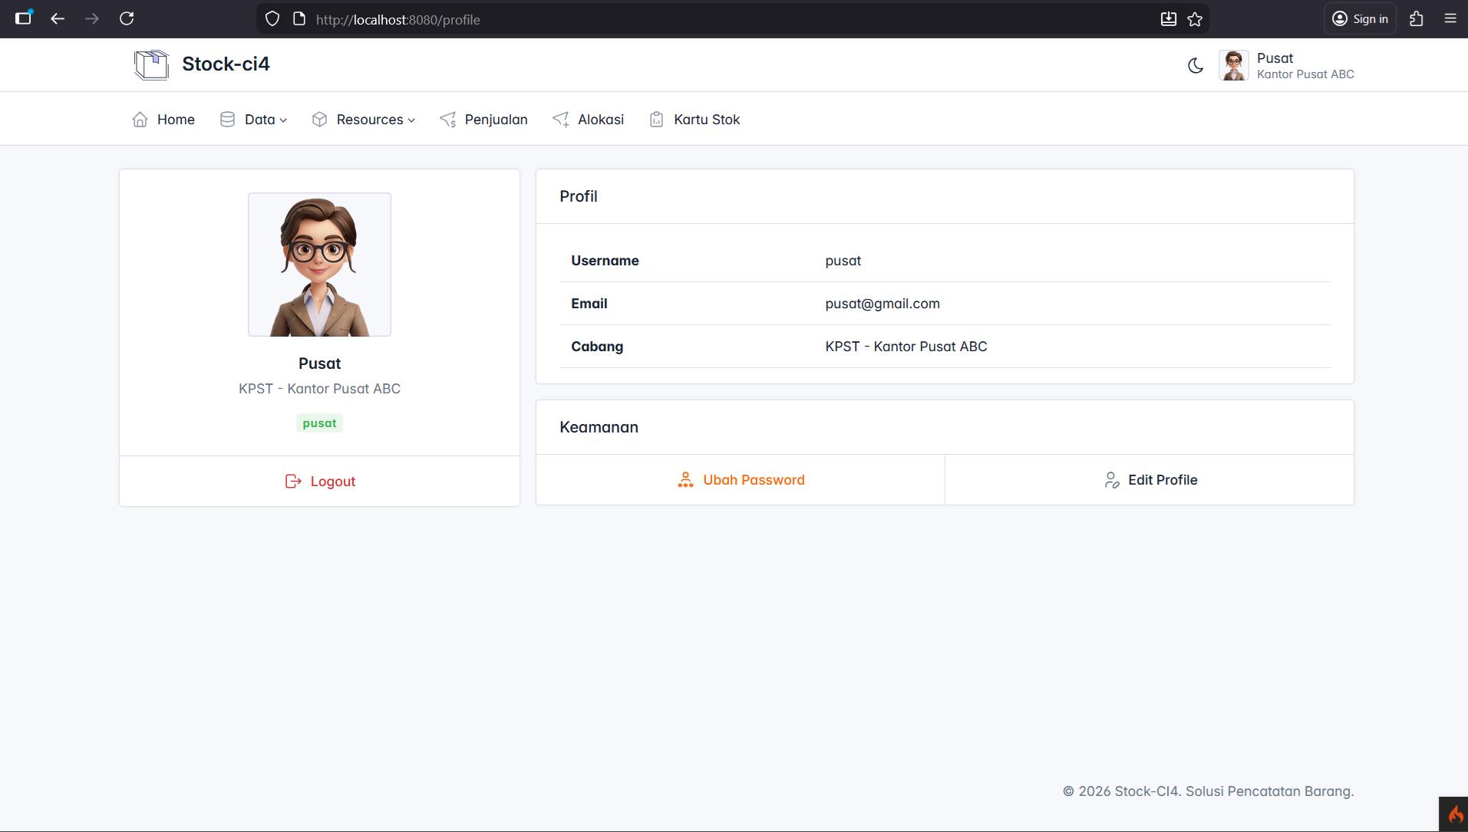Click the browser Sign in button

[x=1360, y=19]
